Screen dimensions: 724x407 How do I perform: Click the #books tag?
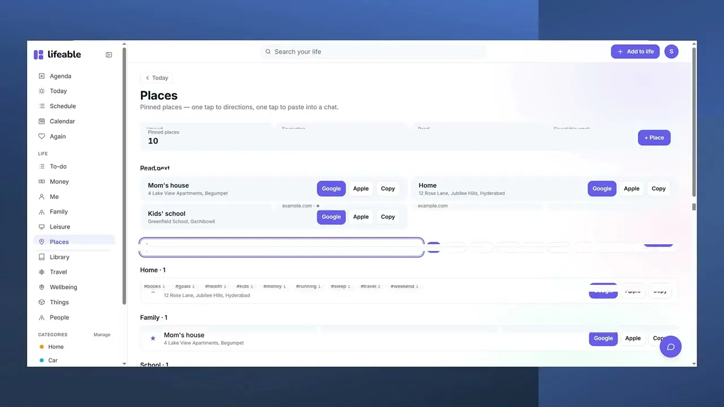click(x=154, y=287)
